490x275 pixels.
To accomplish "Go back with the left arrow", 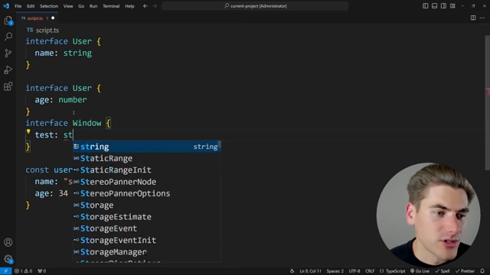I will pyautogui.click(x=145, y=6).
